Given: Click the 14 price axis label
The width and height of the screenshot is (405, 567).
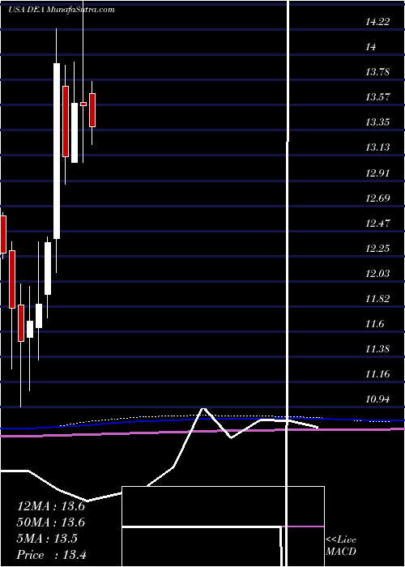Looking at the screenshot, I should tap(371, 47).
